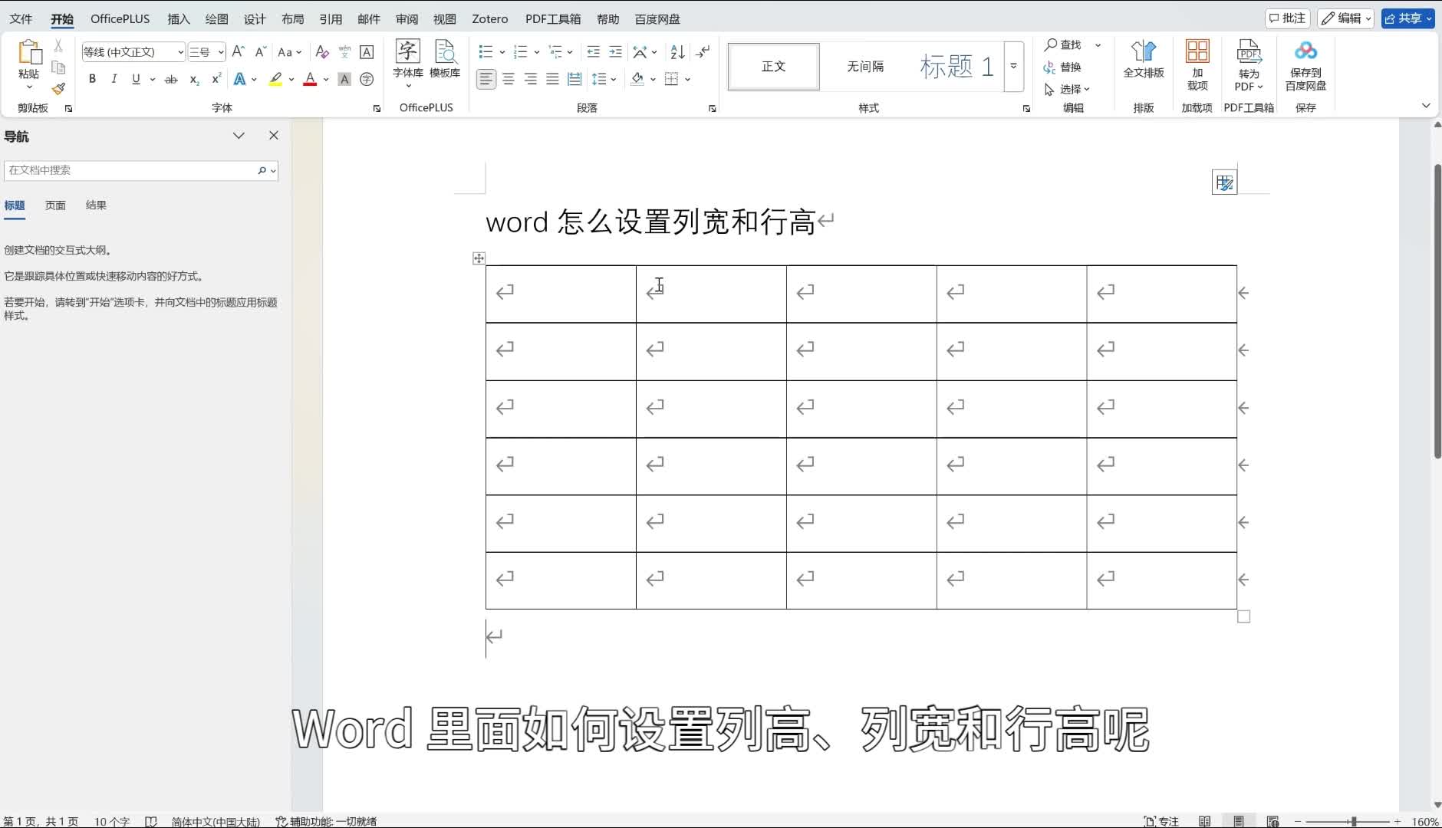This screenshot has height=828, width=1442.
Task: Apply the 无间隔 (No Spacing) style
Action: (865, 66)
